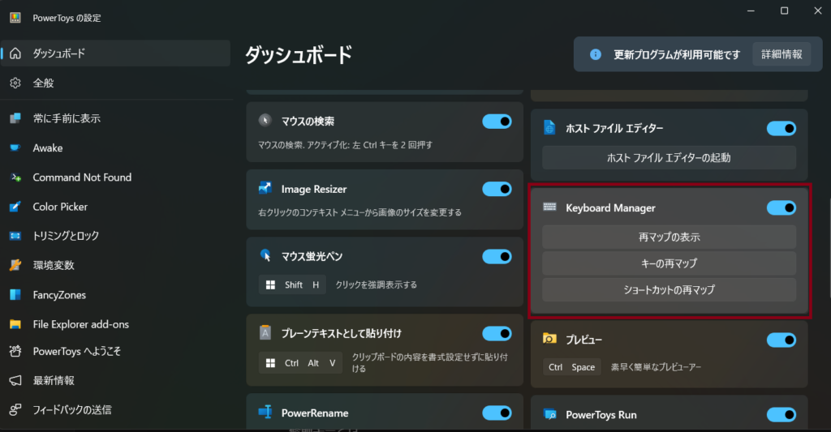Image resolution: width=831 pixels, height=432 pixels.
Task: Click the マウス蛍光ペン card icon
Action: point(265,255)
